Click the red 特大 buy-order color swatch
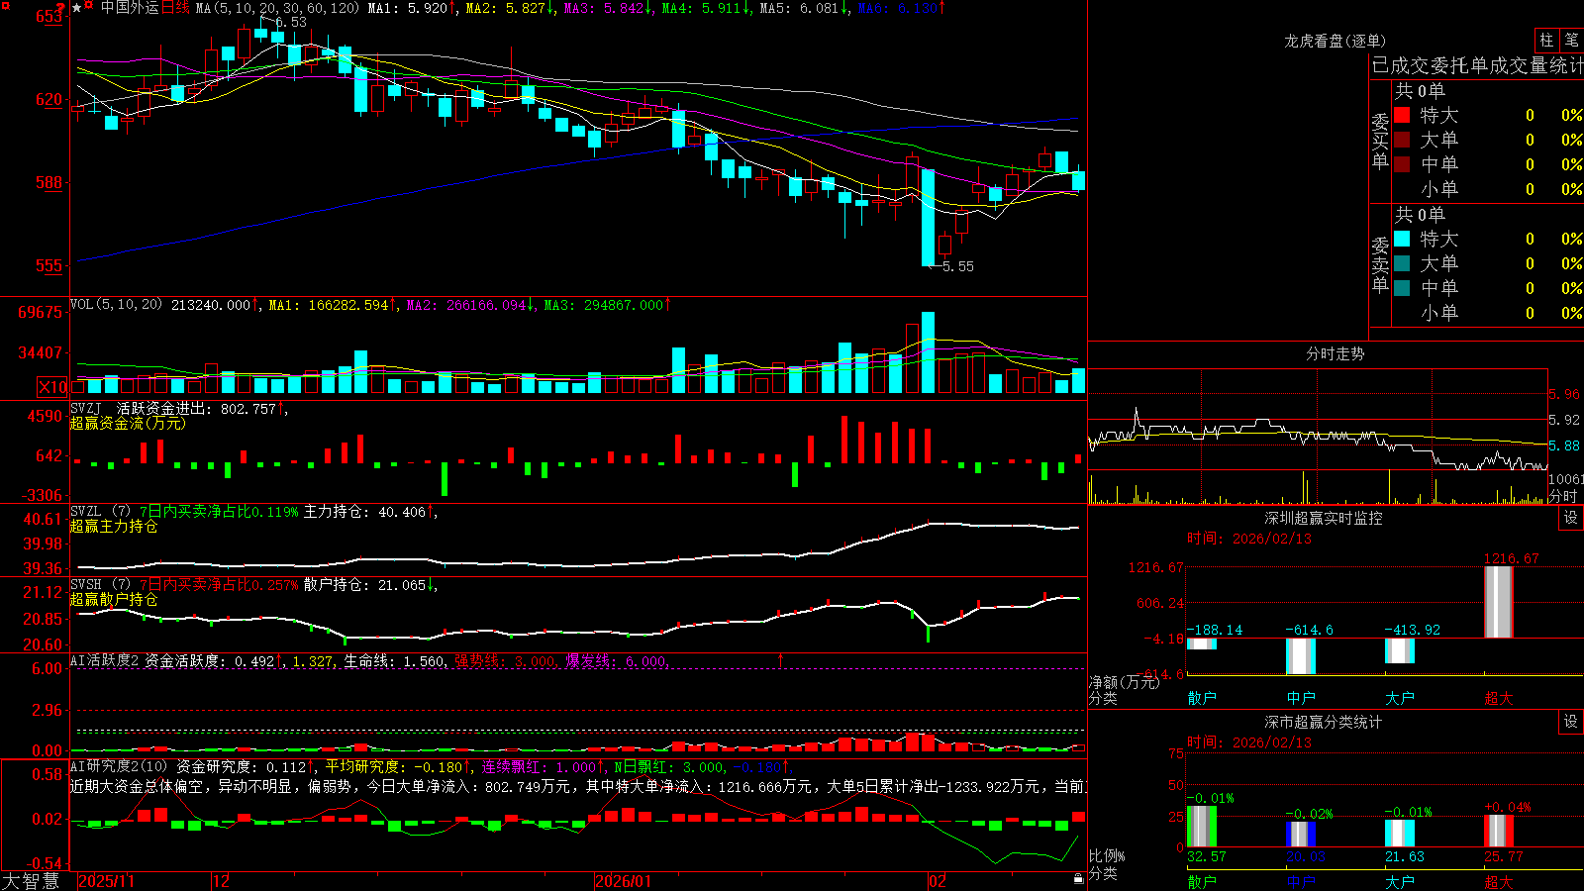This screenshot has width=1584, height=891. (x=1402, y=115)
